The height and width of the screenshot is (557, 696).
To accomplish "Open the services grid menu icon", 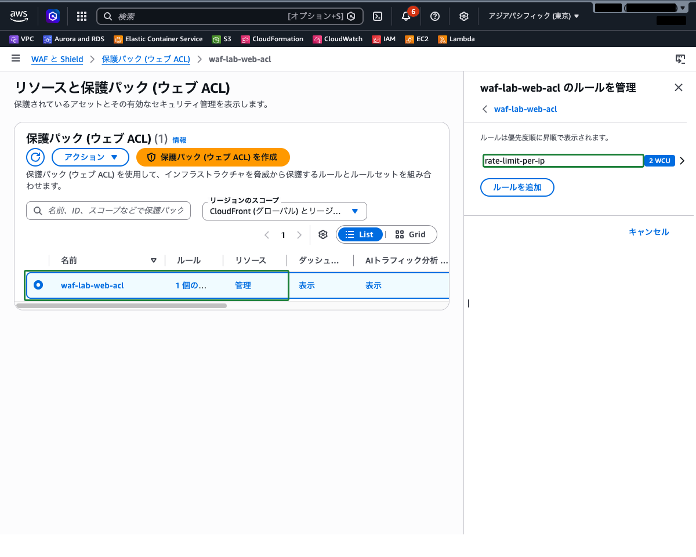I will tap(82, 16).
